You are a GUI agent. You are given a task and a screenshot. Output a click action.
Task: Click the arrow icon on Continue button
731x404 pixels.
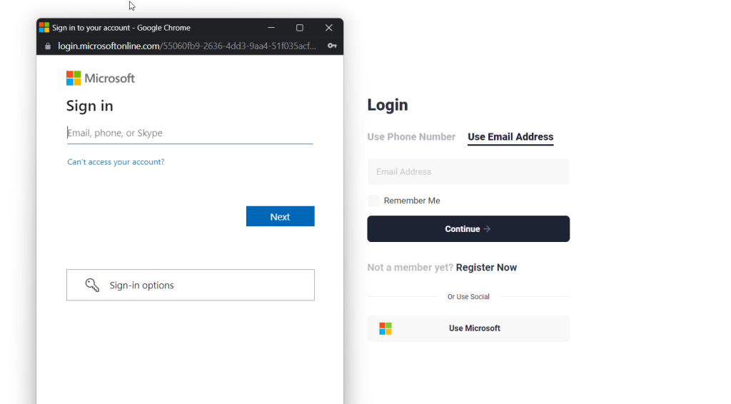487,229
